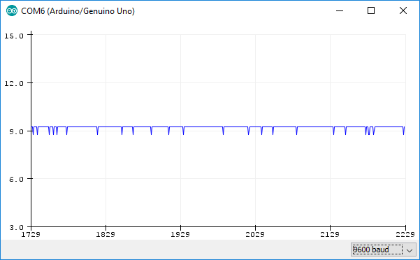Click the COM6 (Arduino/Genuino Uno) title text
Image resolution: width=420 pixels, height=260 pixels.
pos(78,11)
